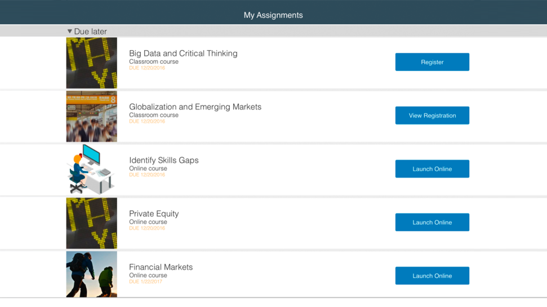Viewport: 547px width, 307px height.
Task: Collapse the Due later section triangle
Action: [x=70, y=32]
